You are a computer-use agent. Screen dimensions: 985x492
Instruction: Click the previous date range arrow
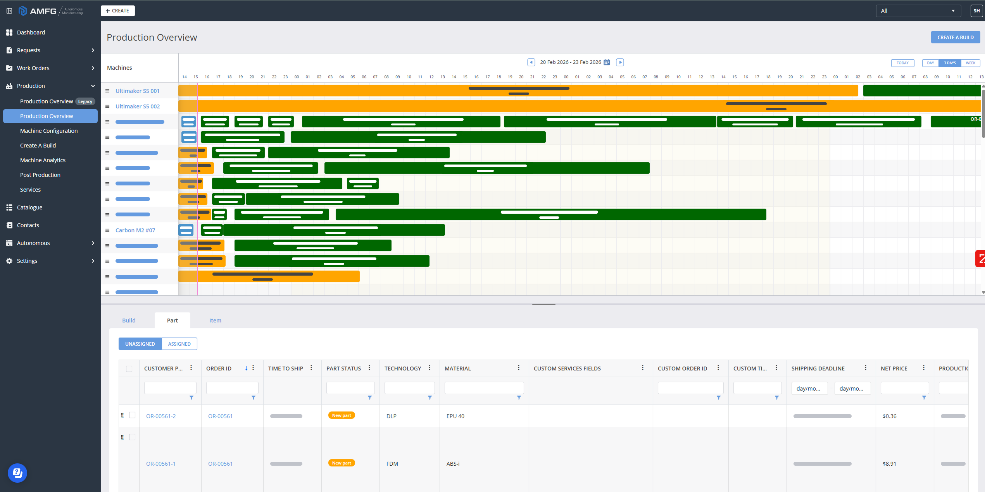(531, 62)
